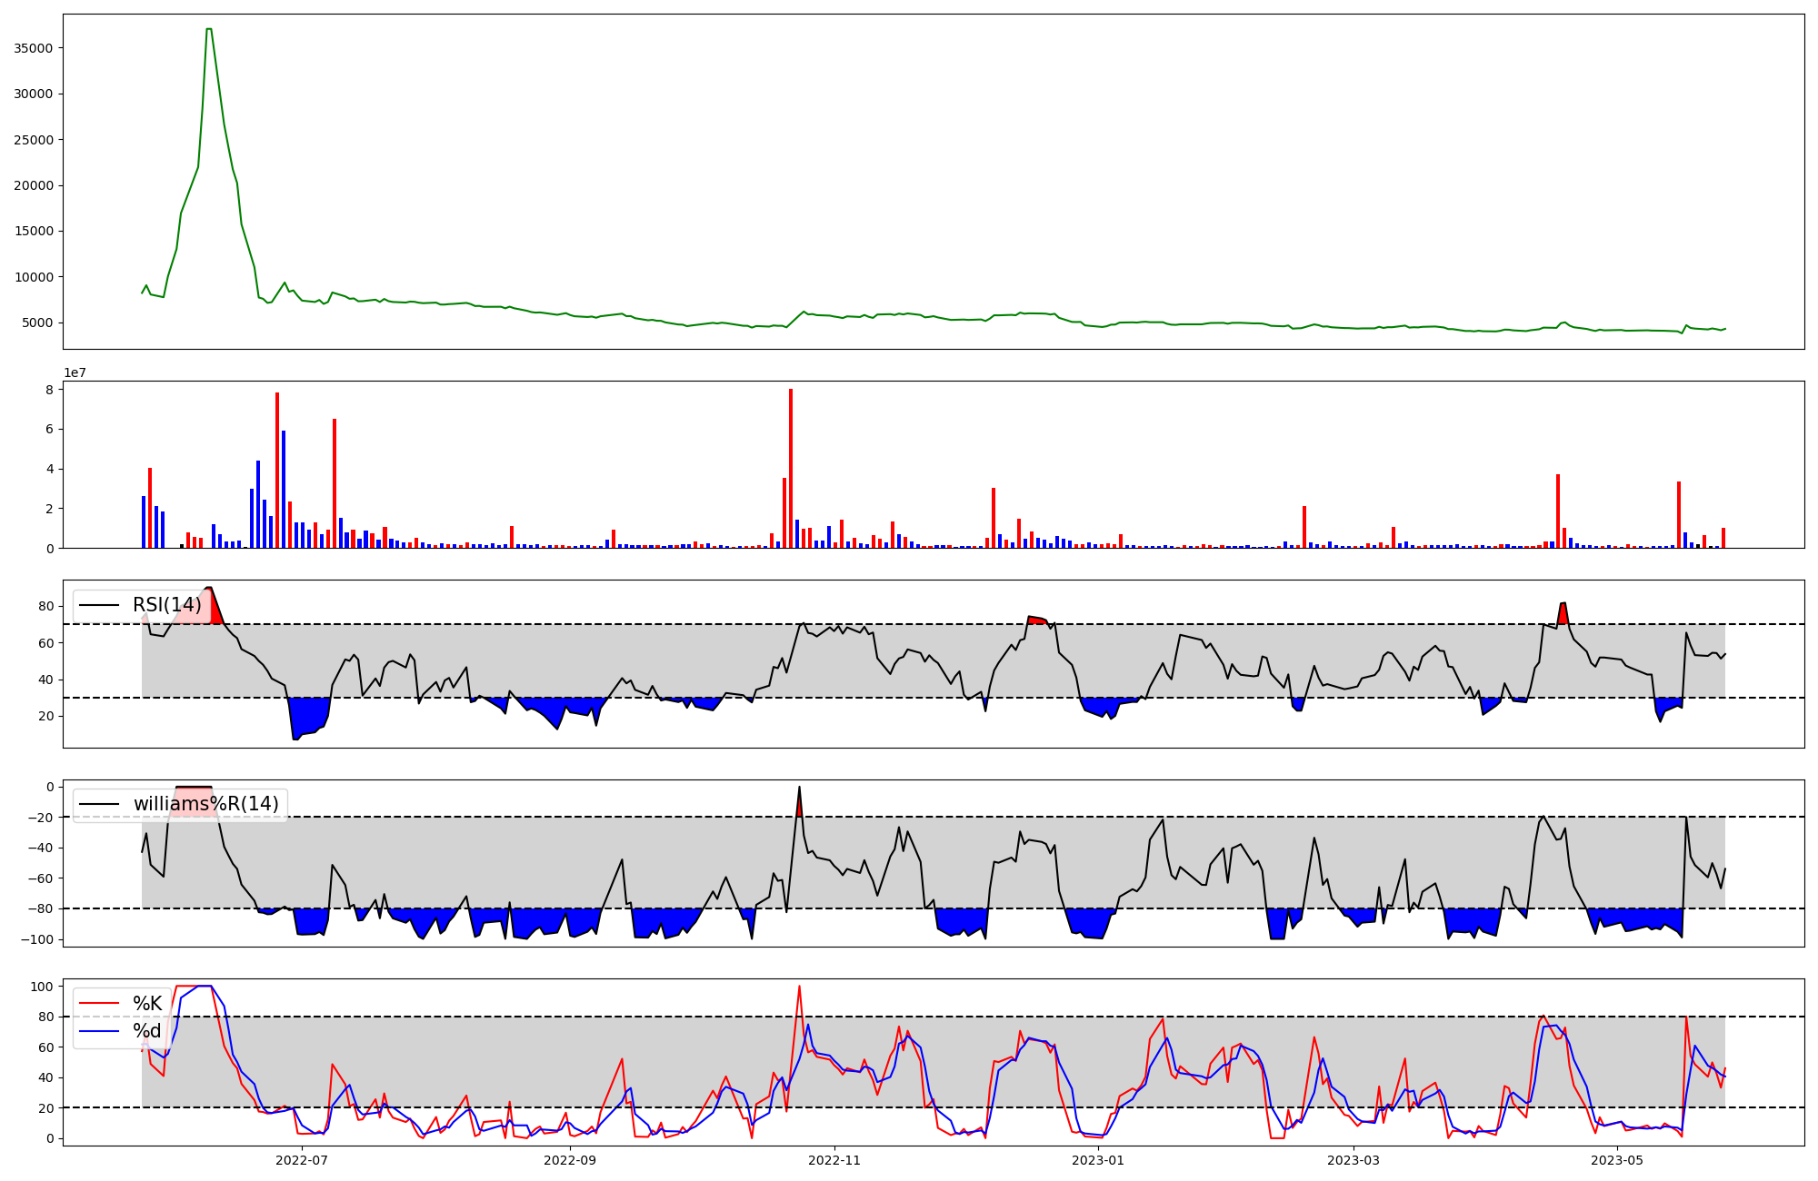Click the RSI(14) legend label
The image size is (1818, 1181).
point(167,605)
